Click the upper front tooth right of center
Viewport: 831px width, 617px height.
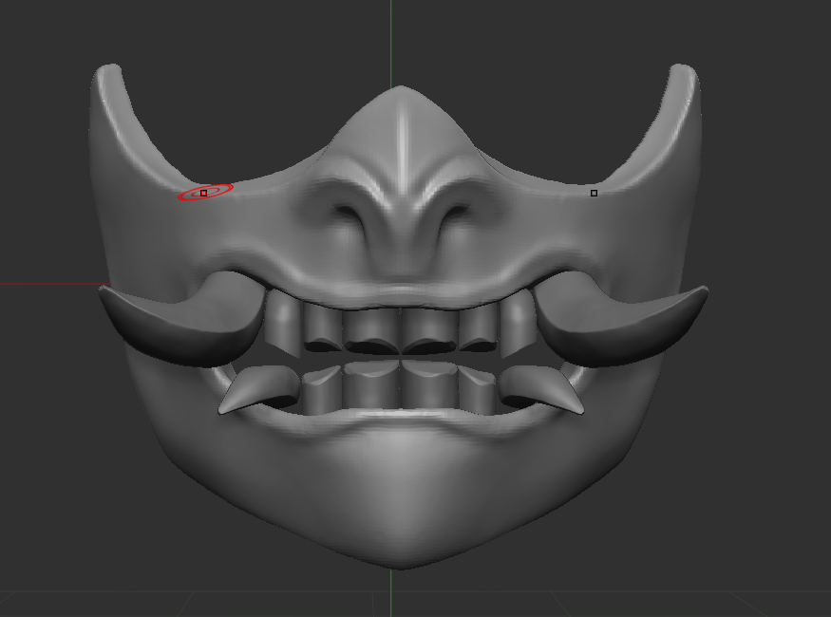pyautogui.click(x=428, y=329)
